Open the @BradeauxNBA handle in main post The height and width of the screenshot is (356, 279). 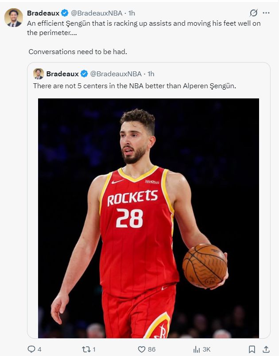click(97, 13)
